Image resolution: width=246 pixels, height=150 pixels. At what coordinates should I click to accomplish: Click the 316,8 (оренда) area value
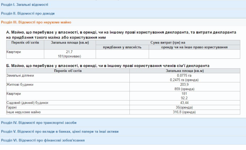(x=184, y=112)
